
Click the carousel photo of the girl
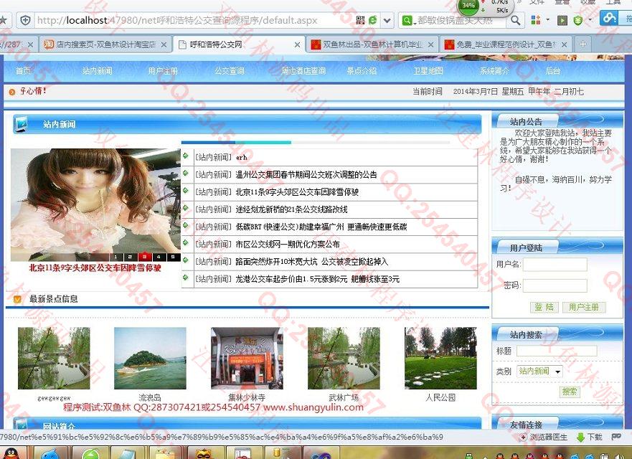[x=95, y=204]
